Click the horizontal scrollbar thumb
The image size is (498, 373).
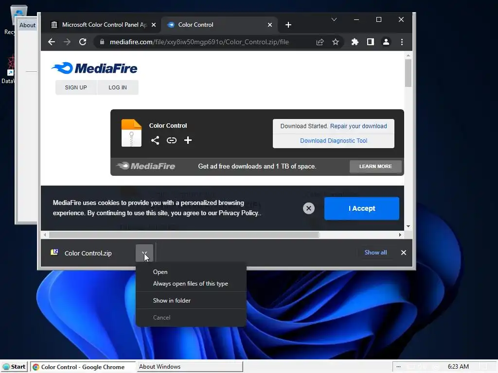point(183,235)
